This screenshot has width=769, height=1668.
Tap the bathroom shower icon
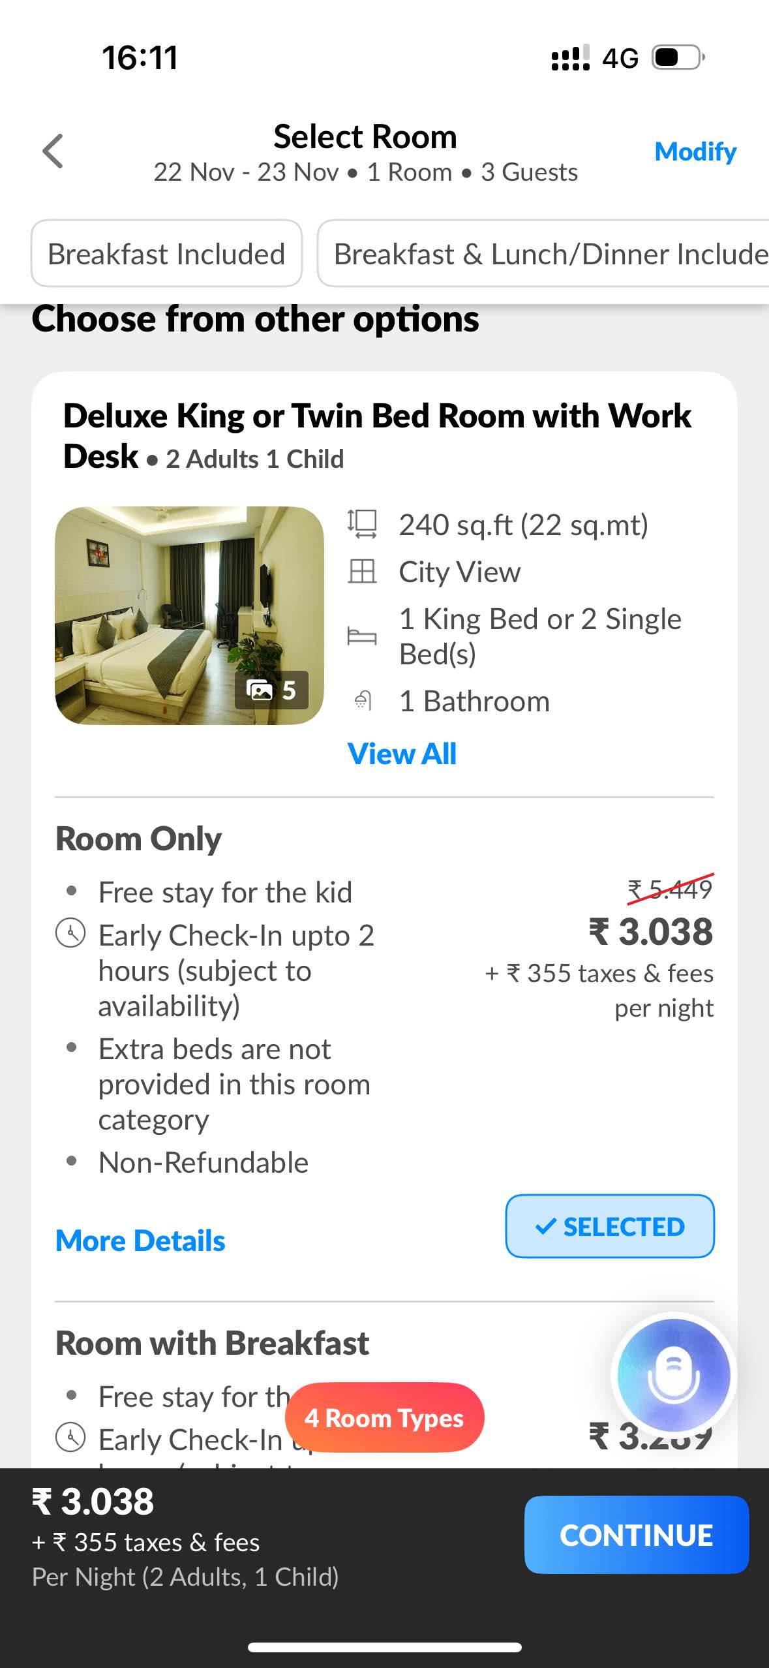coord(362,701)
